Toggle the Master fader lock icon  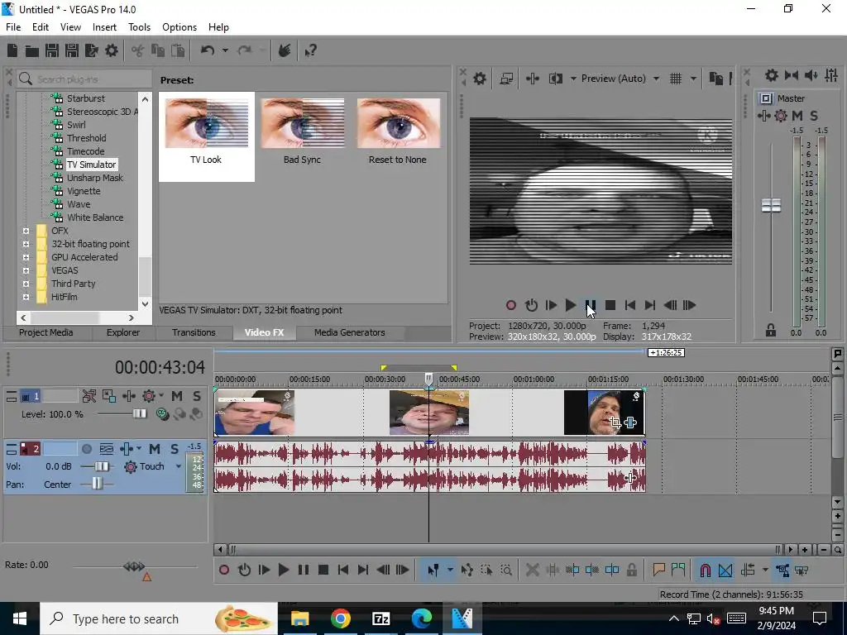pos(771,331)
